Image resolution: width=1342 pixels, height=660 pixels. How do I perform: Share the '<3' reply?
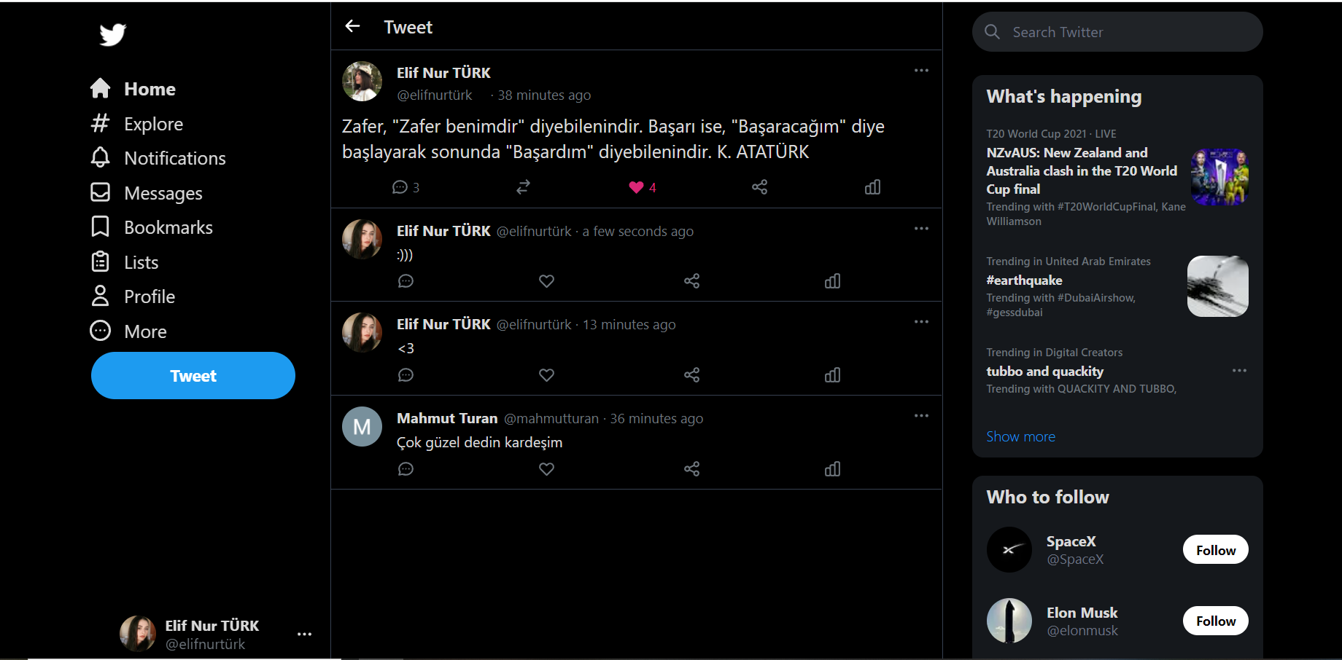[x=692, y=375]
